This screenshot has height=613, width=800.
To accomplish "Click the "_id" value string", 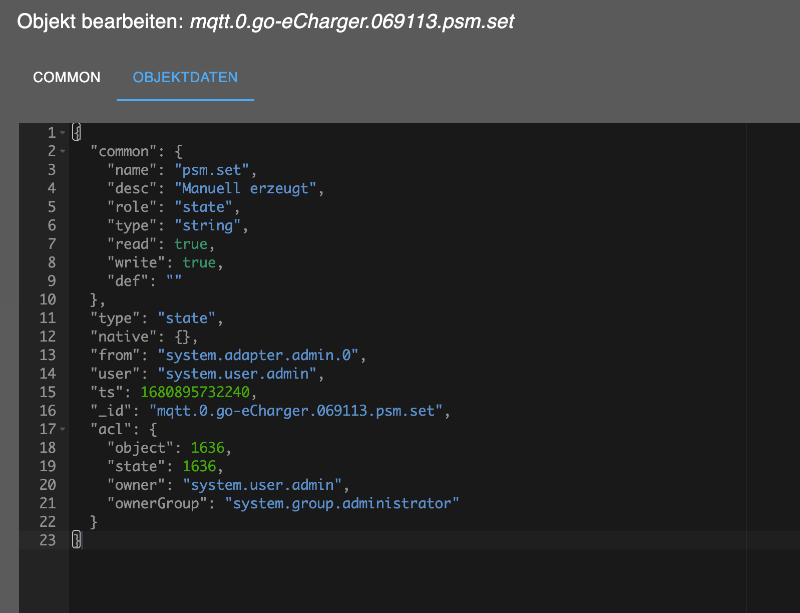I will click(295, 411).
